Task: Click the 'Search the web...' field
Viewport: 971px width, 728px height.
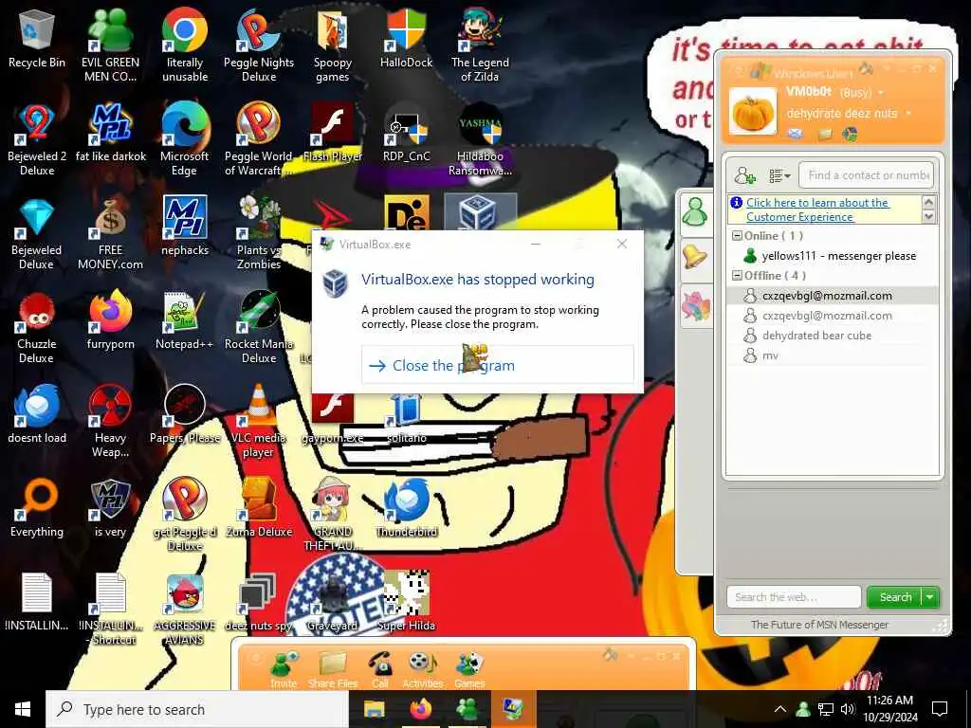Action: (x=794, y=597)
